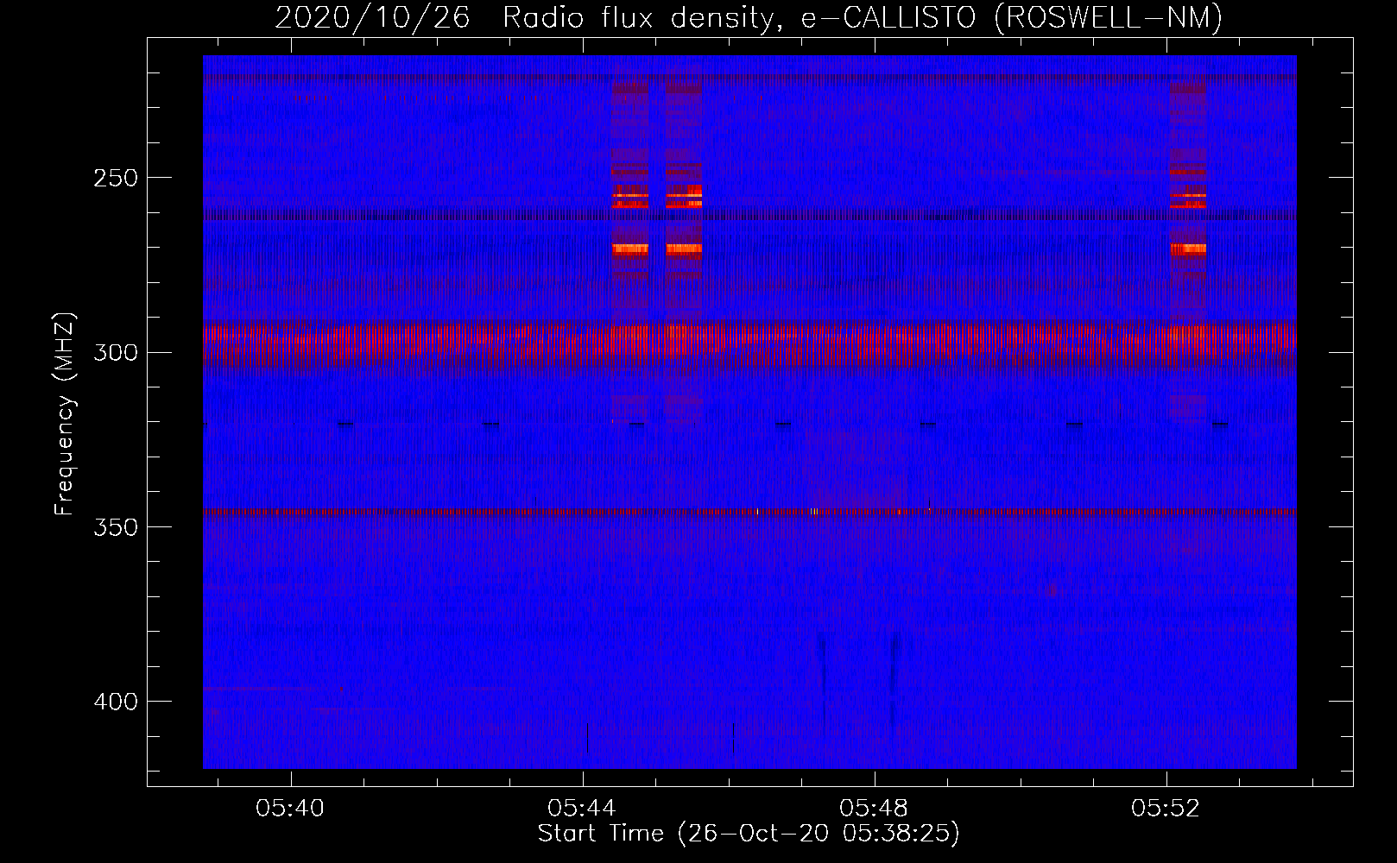Click the '05:52' time axis label
This screenshot has height=863, width=1397.
[1166, 809]
